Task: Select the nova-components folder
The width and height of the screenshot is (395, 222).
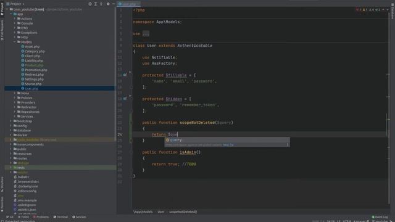Action: (28, 144)
